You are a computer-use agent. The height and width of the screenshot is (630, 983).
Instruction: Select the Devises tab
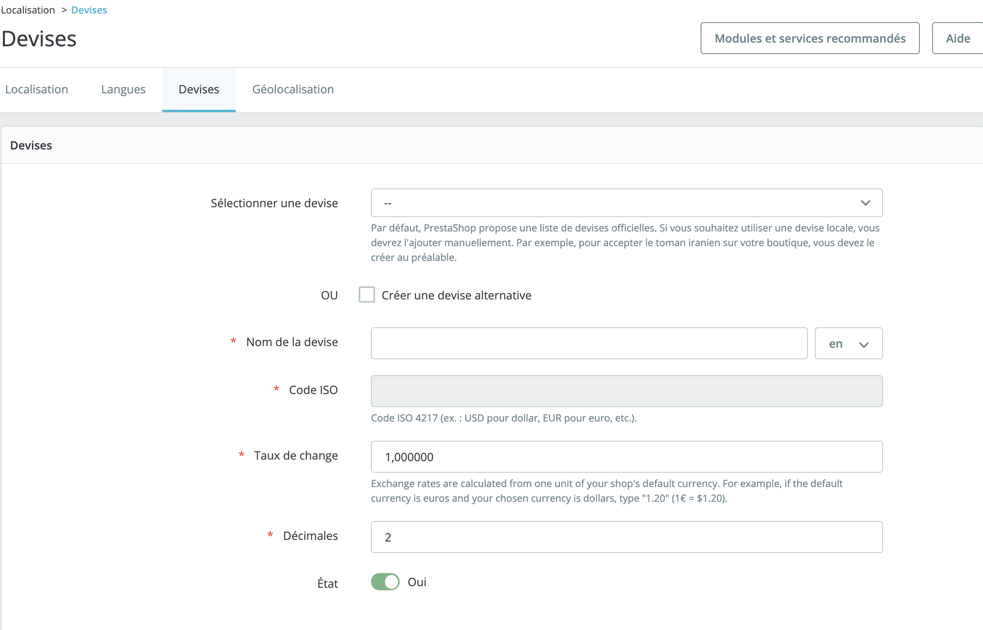[199, 89]
